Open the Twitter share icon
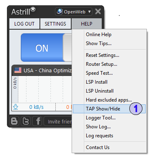 (x=26, y=121)
